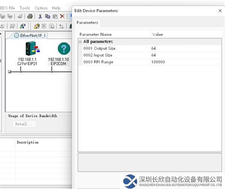Image resolution: width=225 pixels, height=189 pixels.
Task: Select the CJ1W-EIP21 device icon
Action: [x=31, y=48]
